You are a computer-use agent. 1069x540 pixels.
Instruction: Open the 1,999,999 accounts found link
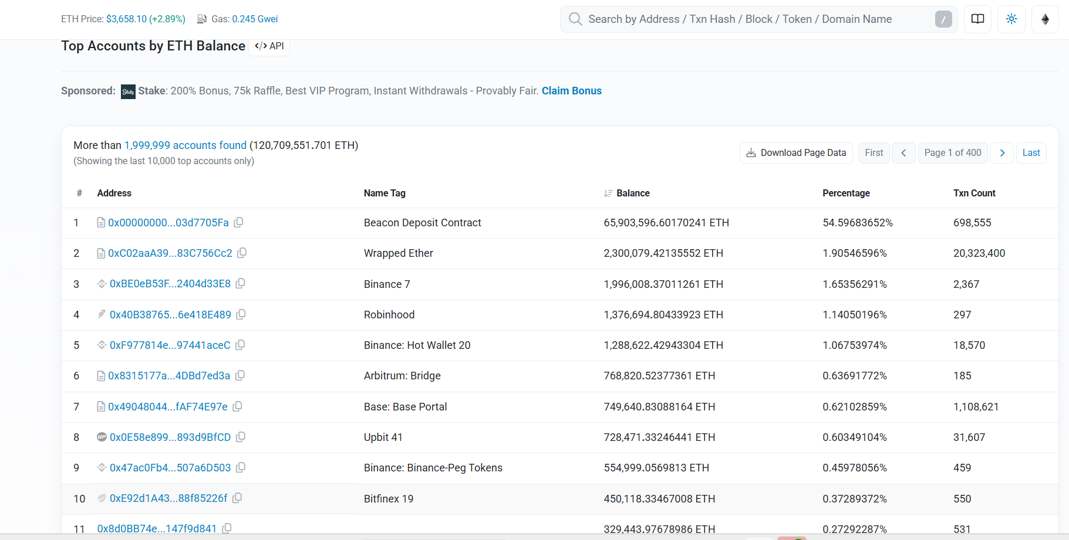(185, 145)
